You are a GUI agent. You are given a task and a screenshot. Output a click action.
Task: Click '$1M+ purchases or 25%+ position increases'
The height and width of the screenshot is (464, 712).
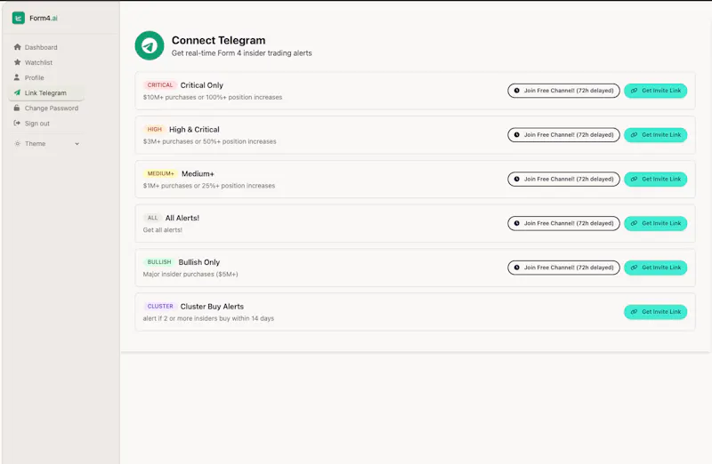pos(209,186)
